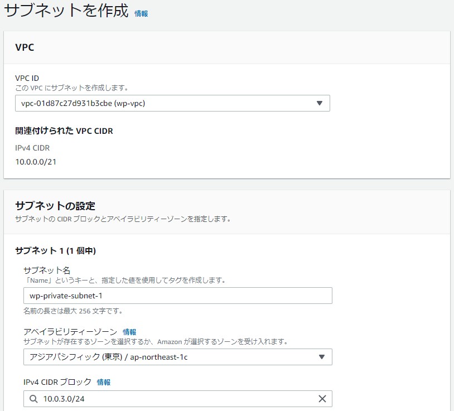Click the VPC ID dropdown arrow

(320, 103)
